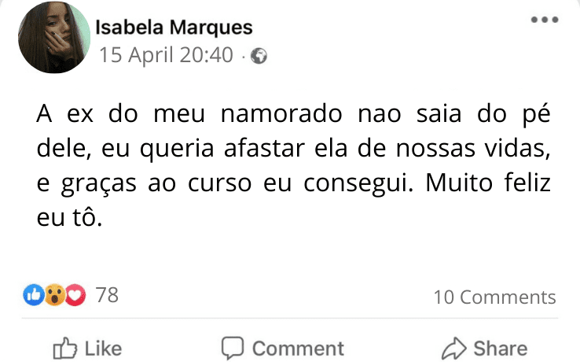
Task: Click the wow emoji reaction icon
Action: pyautogui.click(x=54, y=296)
